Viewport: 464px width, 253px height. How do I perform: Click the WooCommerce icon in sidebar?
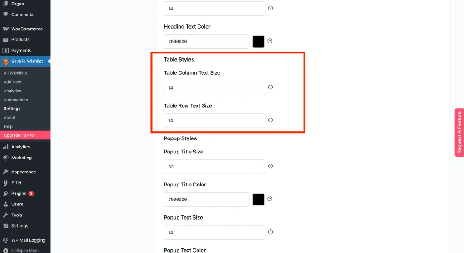point(5,29)
